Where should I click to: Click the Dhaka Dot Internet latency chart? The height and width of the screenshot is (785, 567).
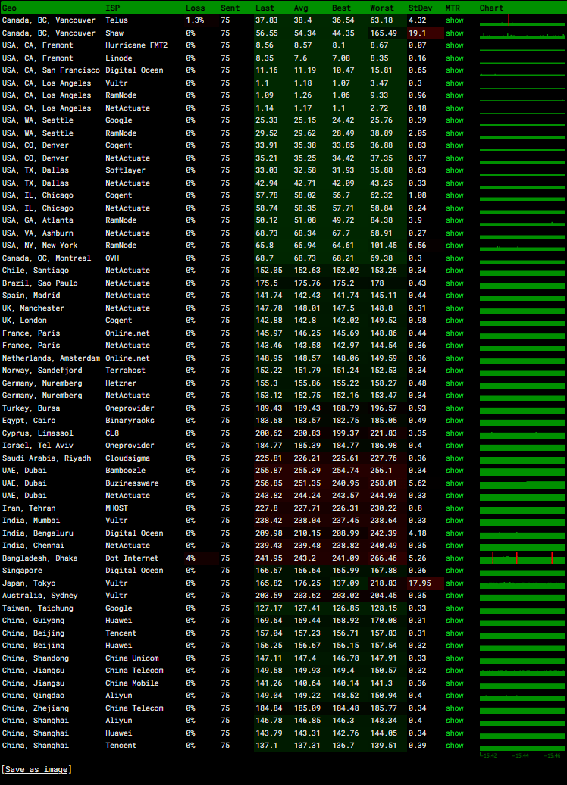tap(522, 558)
